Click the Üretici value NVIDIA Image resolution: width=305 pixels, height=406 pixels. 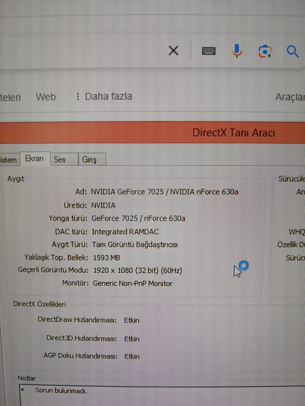pos(103,205)
